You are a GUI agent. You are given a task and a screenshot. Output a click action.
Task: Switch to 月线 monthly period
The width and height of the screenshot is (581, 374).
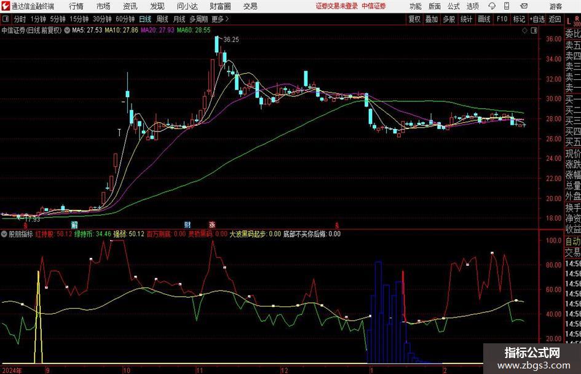click(x=179, y=19)
